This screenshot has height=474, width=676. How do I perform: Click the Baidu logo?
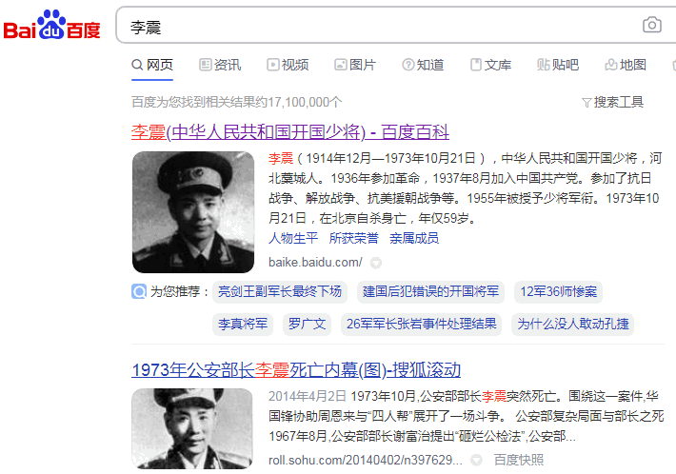point(51,25)
